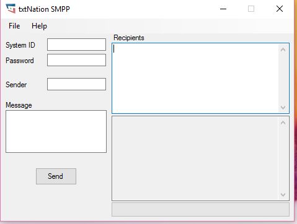Click log panel scrollbar down arrow
The width and height of the screenshot is (297, 224).
click(283, 195)
